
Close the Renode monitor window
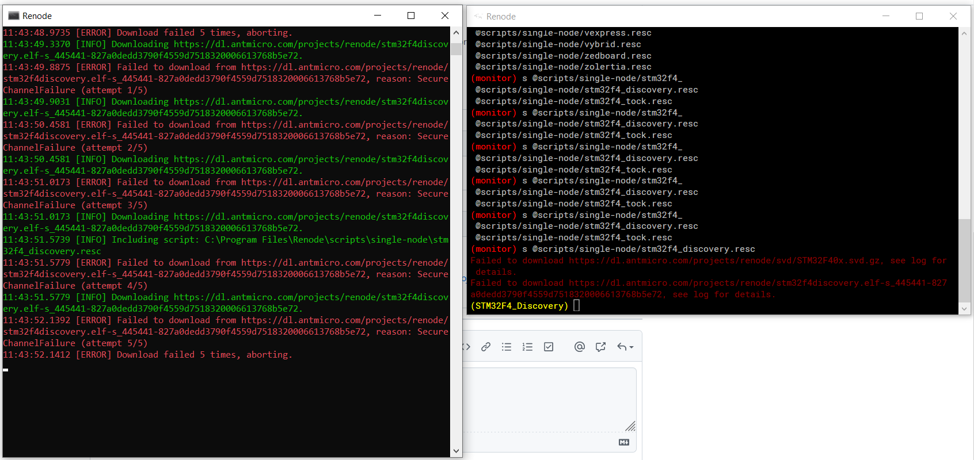953,16
